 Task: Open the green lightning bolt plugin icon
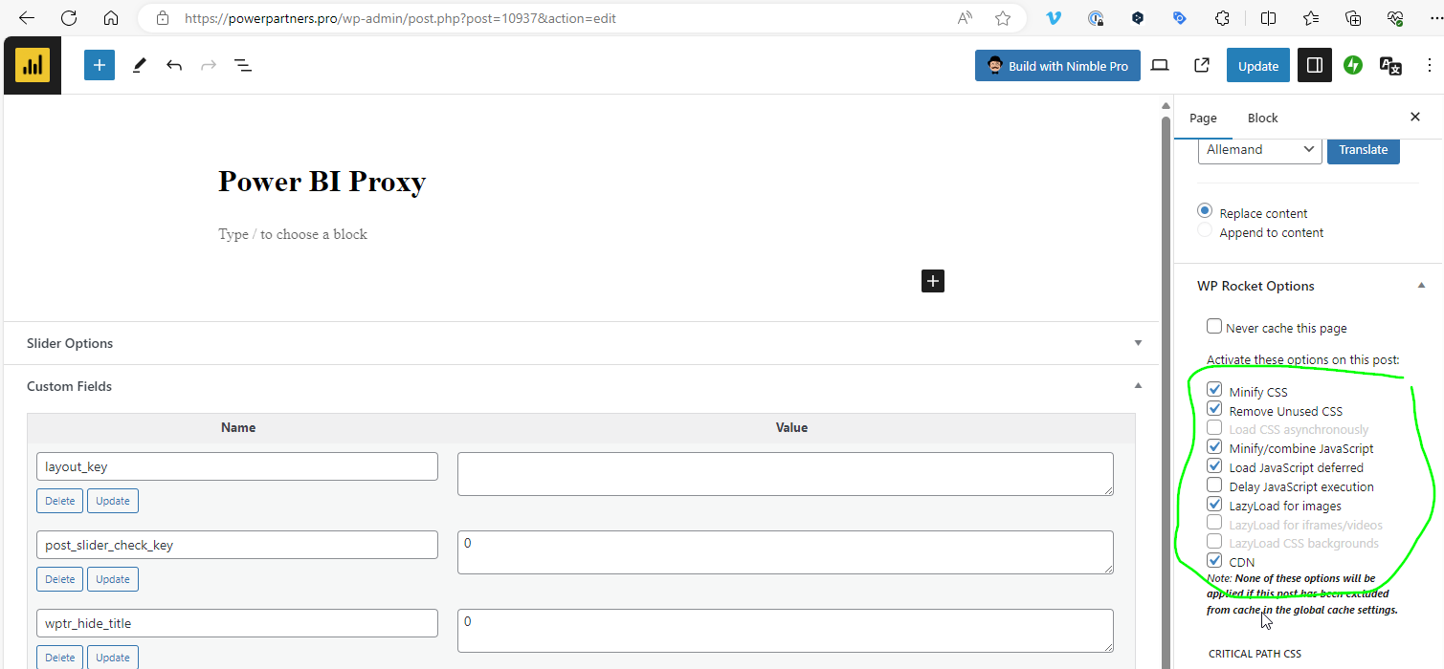[1353, 65]
